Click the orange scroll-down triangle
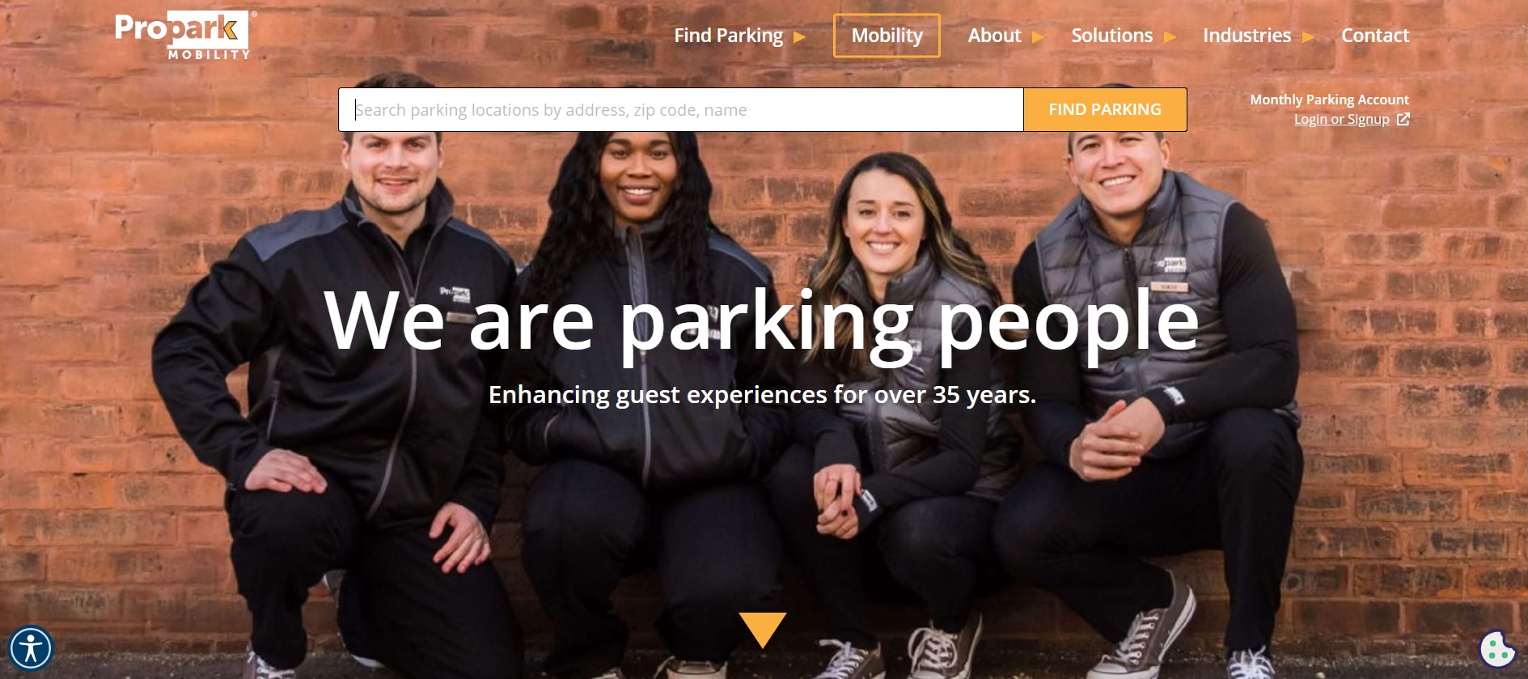The image size is (1528, 679). tap(762, 630)
